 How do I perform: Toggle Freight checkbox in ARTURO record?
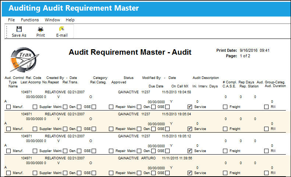pyautogui.click(x=225, y=173)
